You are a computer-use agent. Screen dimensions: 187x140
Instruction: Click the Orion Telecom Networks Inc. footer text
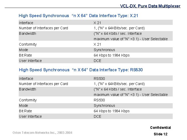(x=42, y=133)
